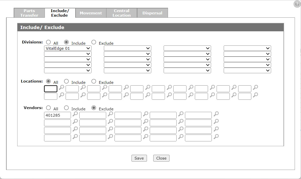
Task: Search icon after third field, Vendors second row
Action: tap(146, 121)
